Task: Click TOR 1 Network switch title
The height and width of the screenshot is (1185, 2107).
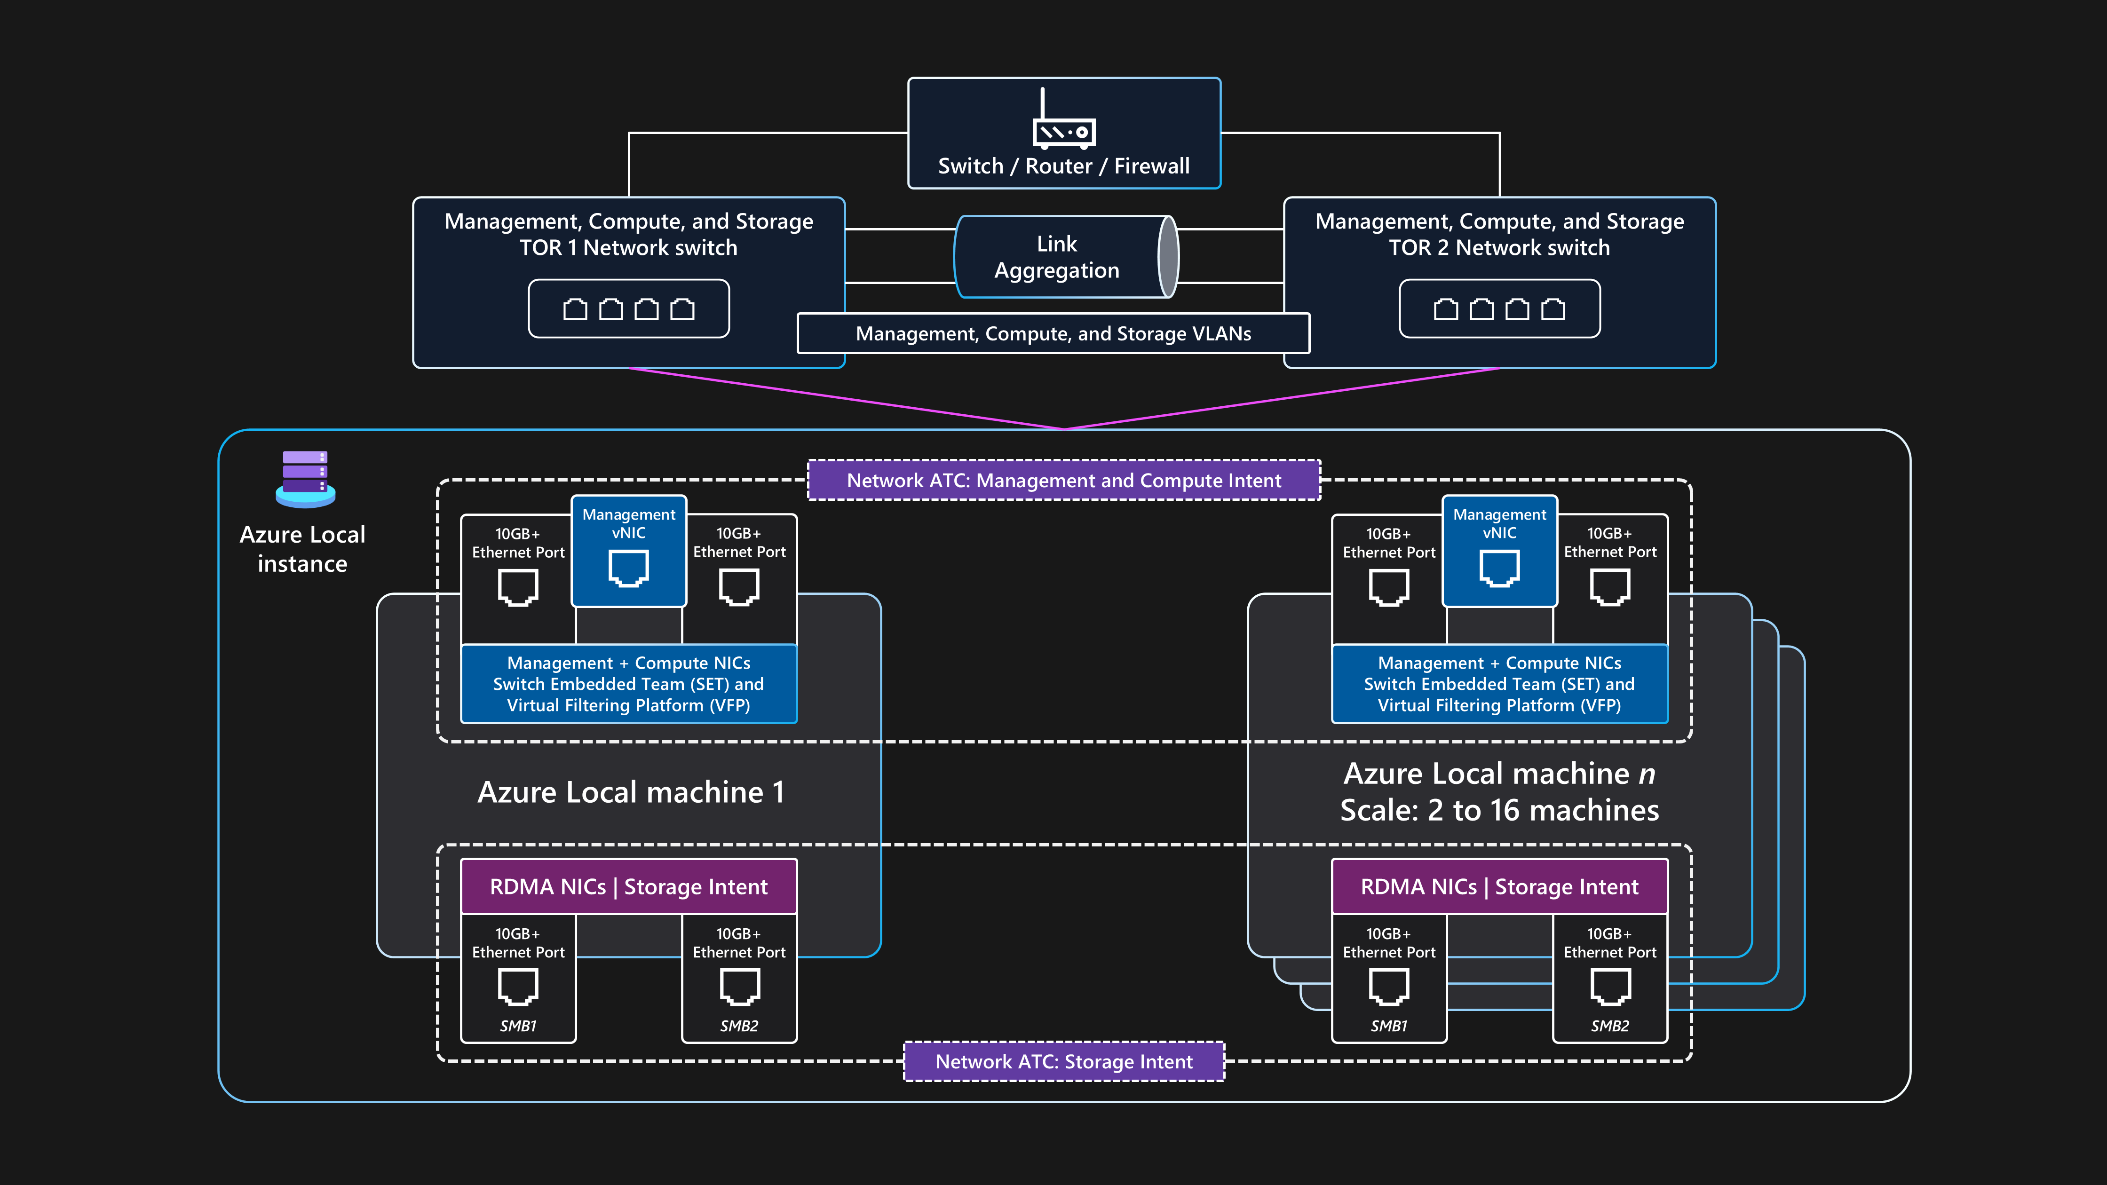Action: (x=628, y=235)
